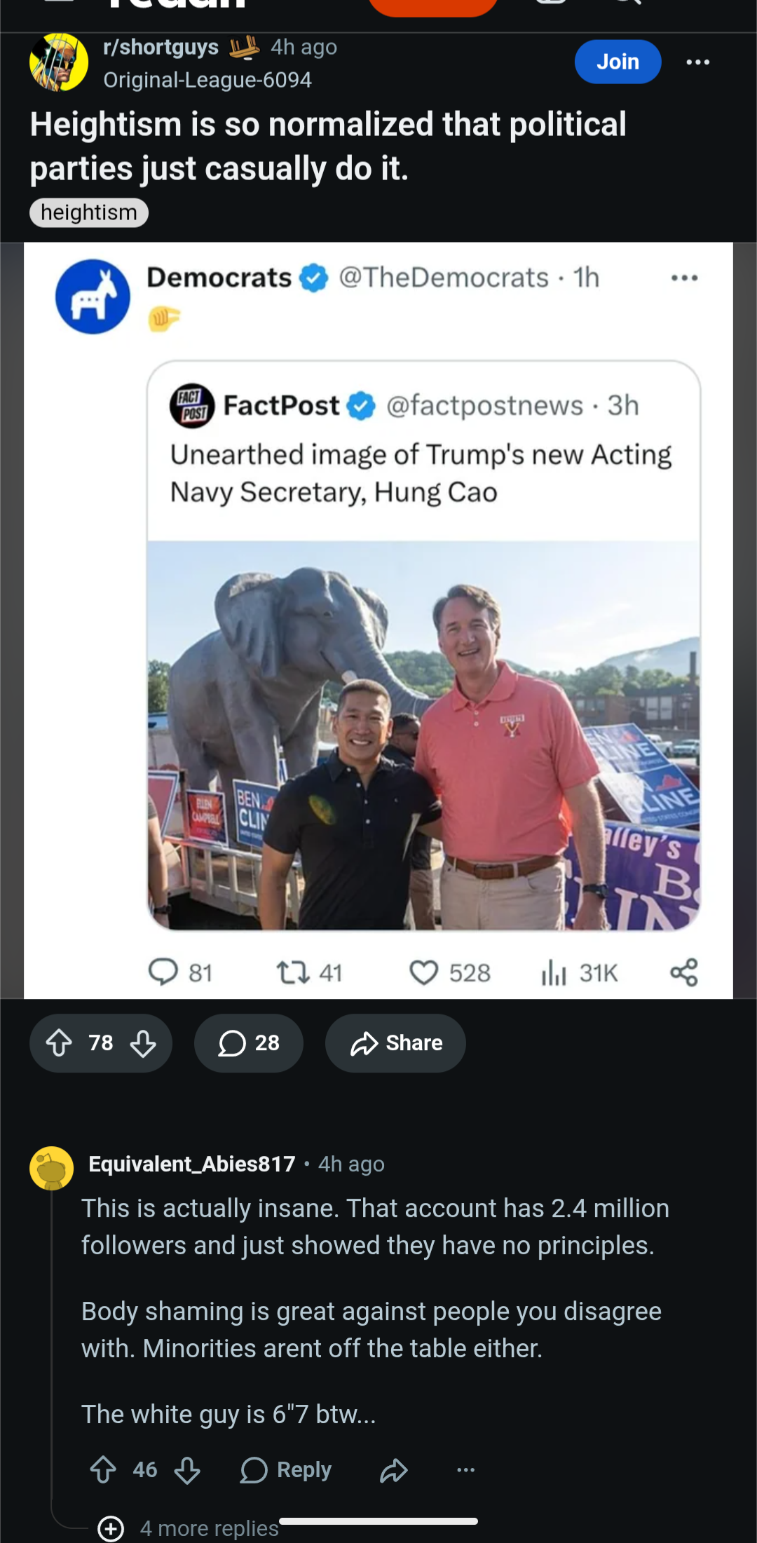Downvote Equivalent_Abies817's comment

[x=187, y=1469]
